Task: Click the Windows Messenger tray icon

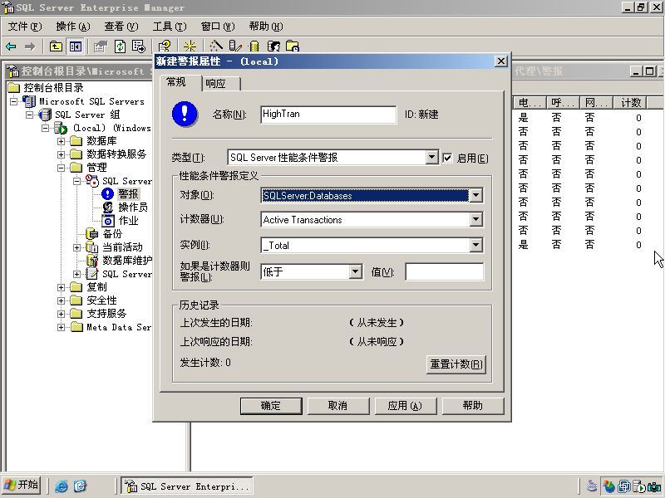Action: click(609, 486)
